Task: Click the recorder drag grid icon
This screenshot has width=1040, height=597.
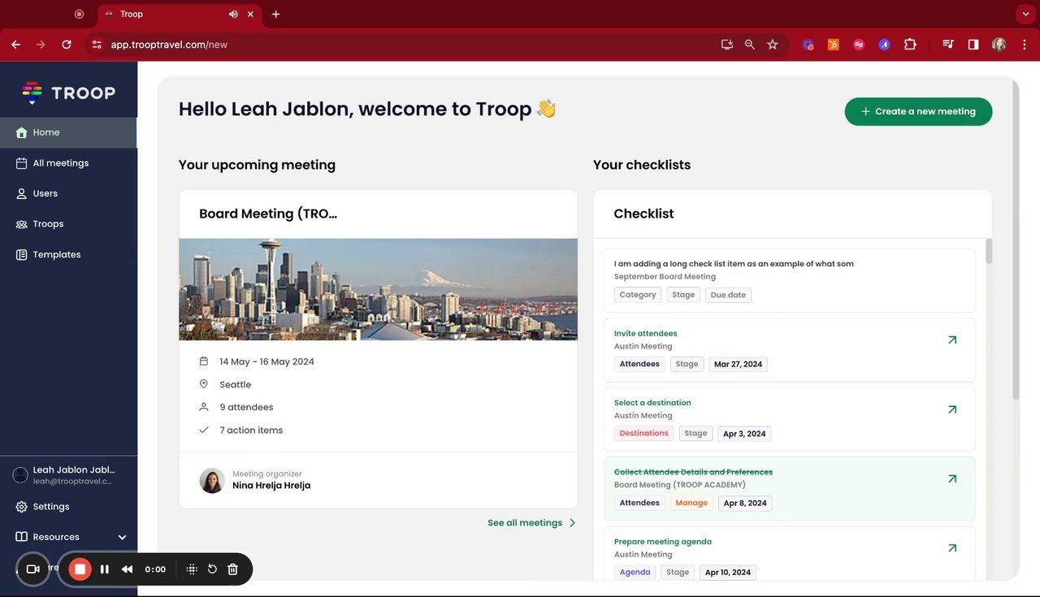Action: coord(192,569)
